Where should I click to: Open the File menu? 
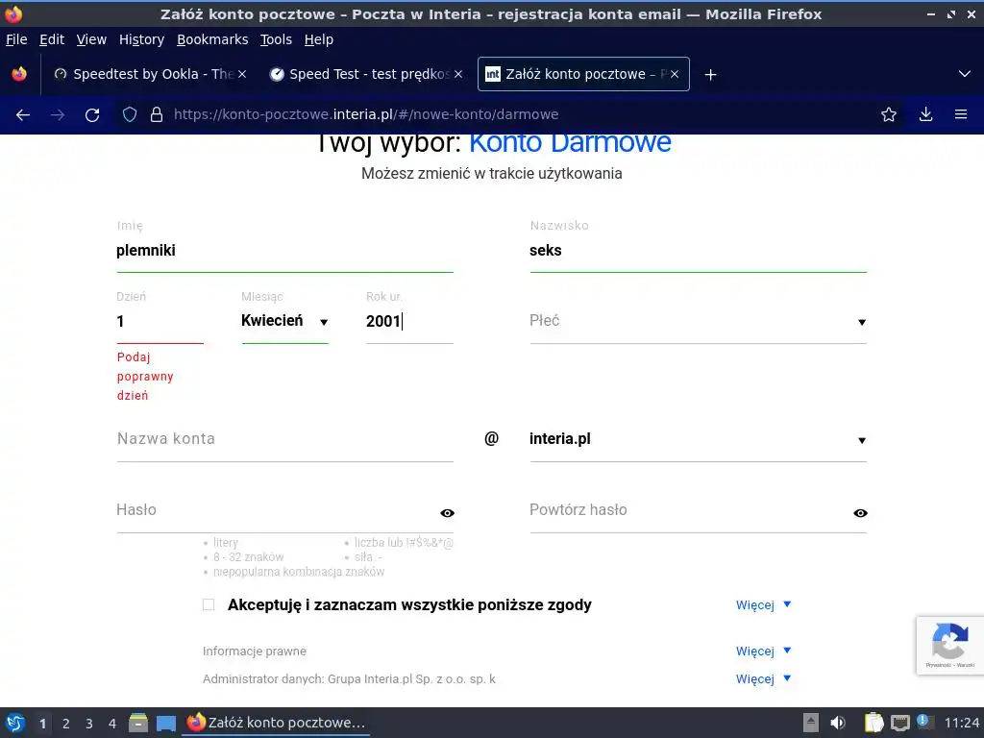point(16,39)
